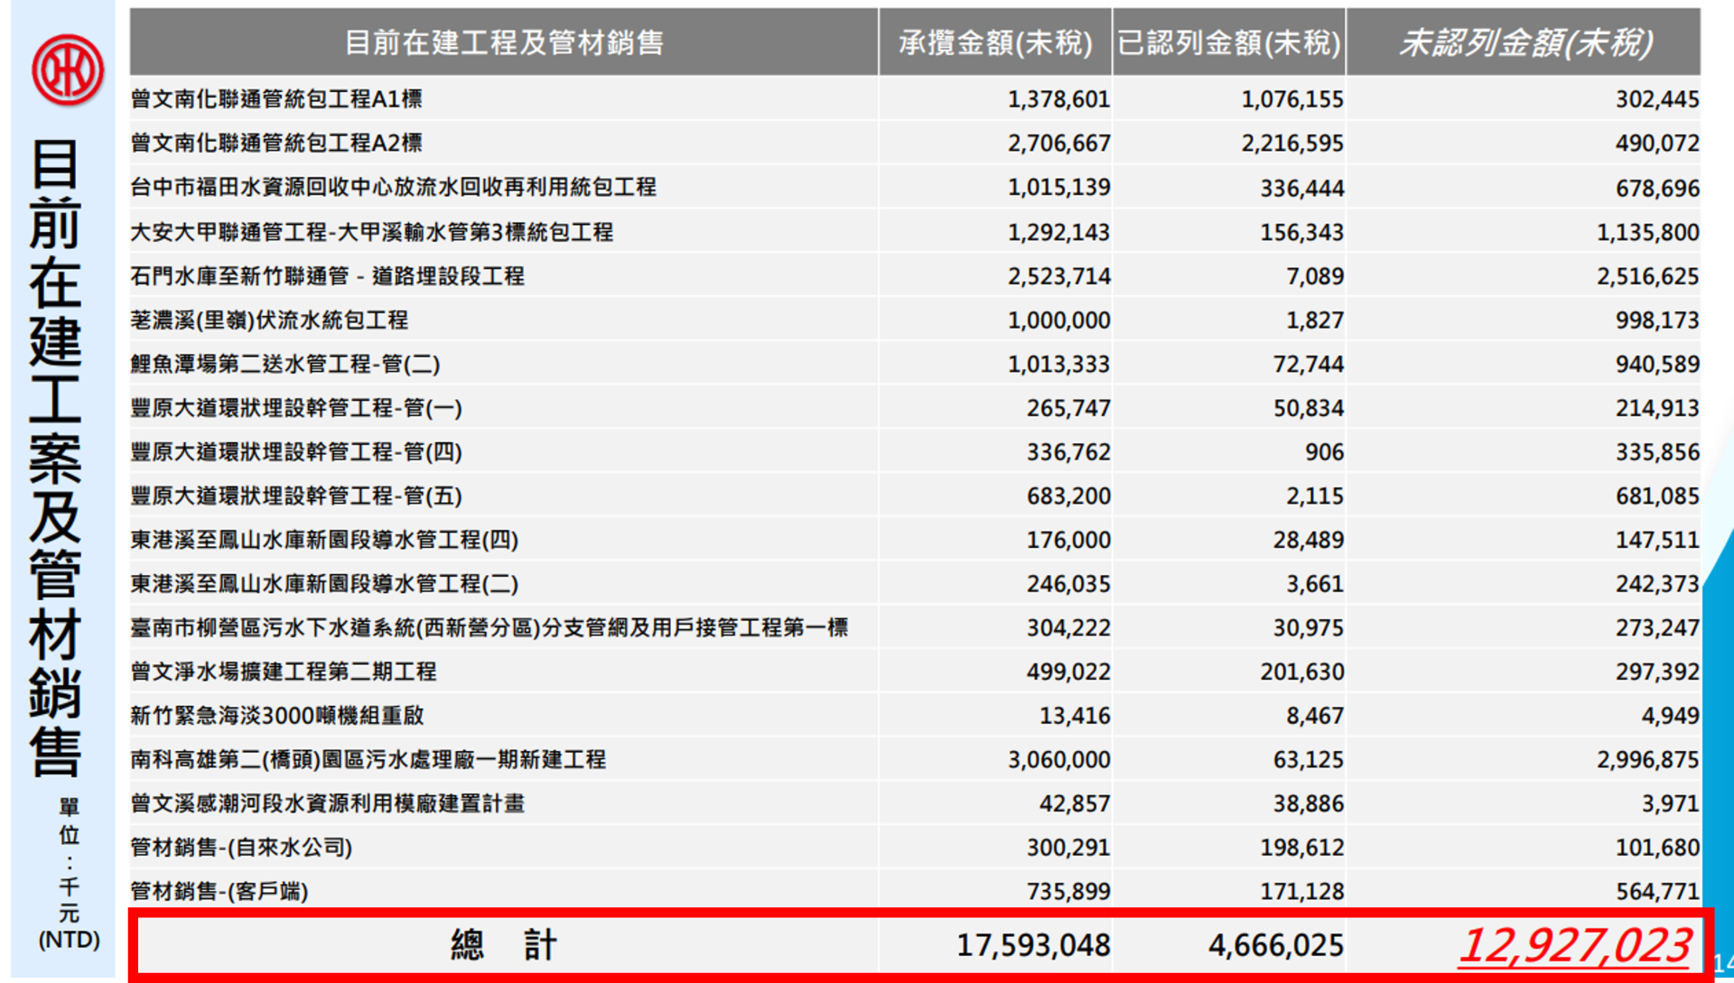Click the recognized amount 7,089
Viewport: 1734px width, 983px height.
click(x=1315, y=276)
